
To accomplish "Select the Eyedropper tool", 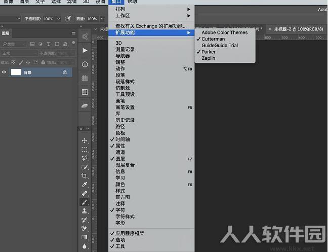I will point(85,185).
